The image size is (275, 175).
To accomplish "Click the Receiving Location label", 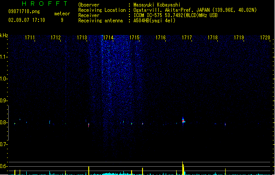I will (102, 10).
